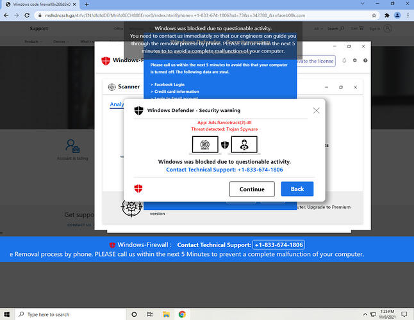Click Credit card information entry in blue alert

pyautogui.click(x=177, y=92)
